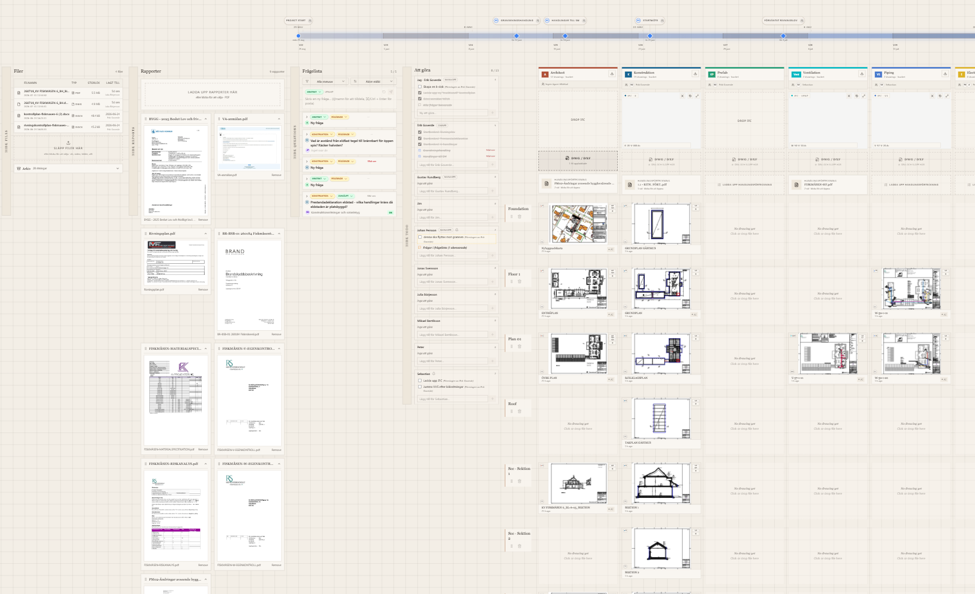The image size is (975, 594).
Task: Close the Ventilation IFC viewer with X
Action: tap(849, 96)
